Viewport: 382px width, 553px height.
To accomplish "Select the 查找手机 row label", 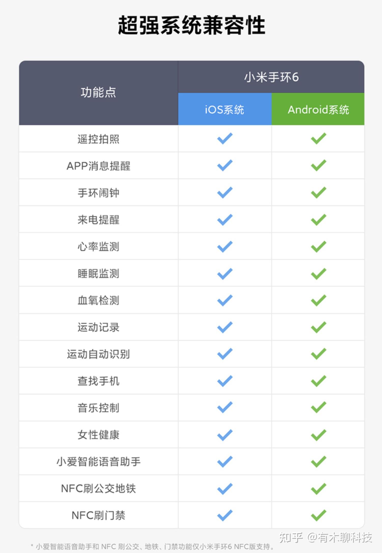I will coord(99,381).
